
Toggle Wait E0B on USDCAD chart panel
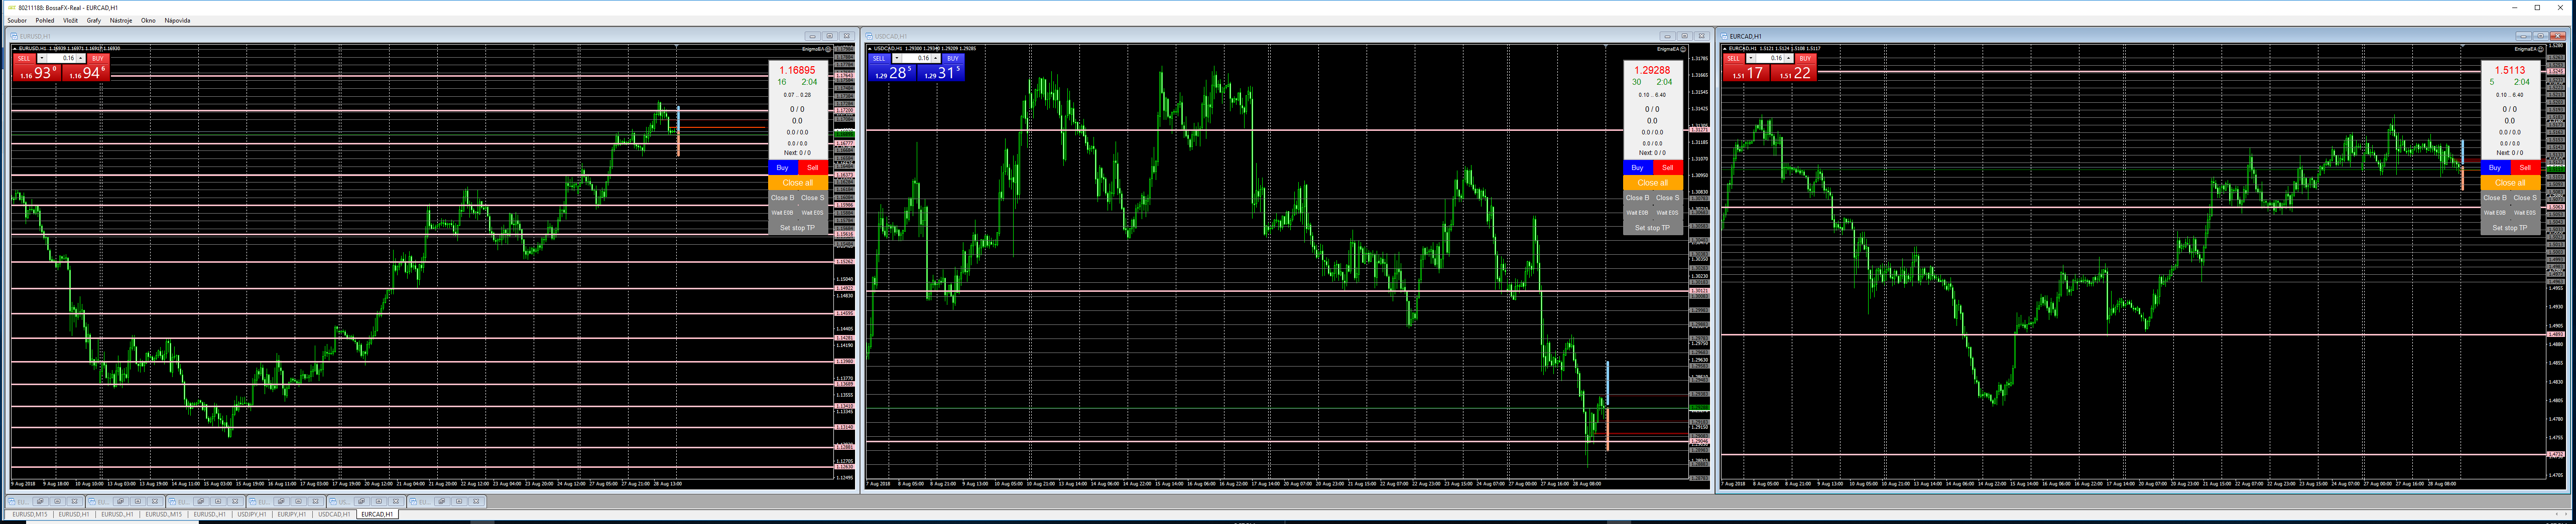1637,213
